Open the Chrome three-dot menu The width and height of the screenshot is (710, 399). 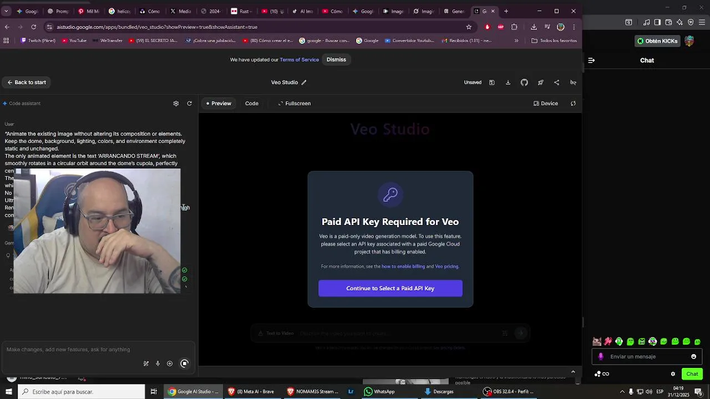coord(574,27)
